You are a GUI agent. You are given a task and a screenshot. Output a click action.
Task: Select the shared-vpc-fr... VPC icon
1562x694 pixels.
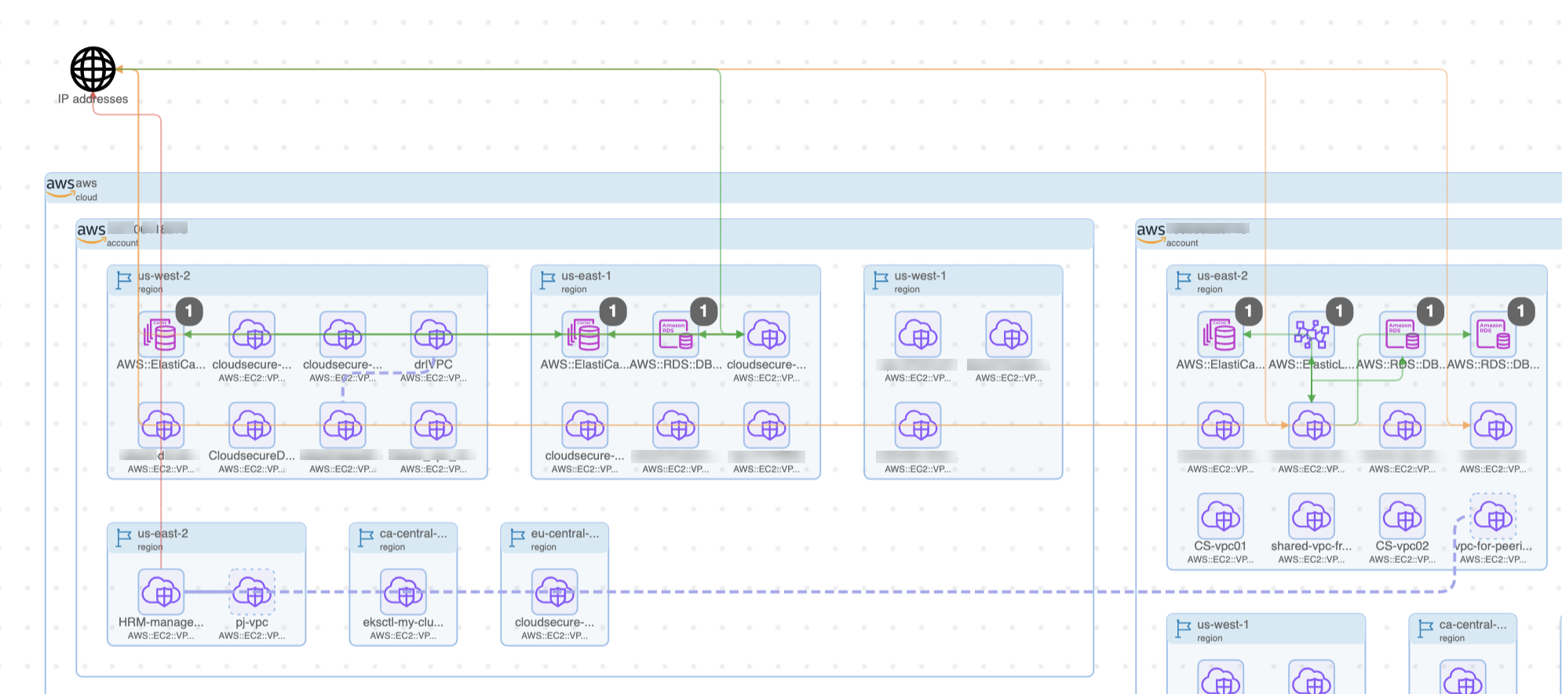1312,516
